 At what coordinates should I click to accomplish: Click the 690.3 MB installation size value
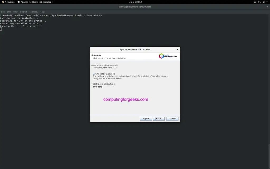(x=98, y=87)
